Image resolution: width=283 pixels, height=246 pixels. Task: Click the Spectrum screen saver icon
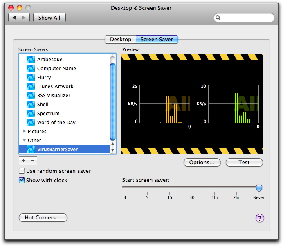coord(31,114)
